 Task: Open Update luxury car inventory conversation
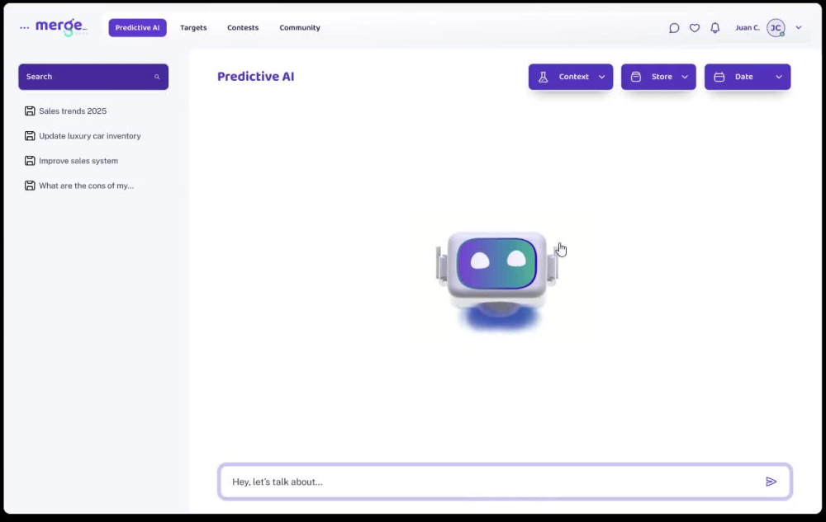(90, 135)
